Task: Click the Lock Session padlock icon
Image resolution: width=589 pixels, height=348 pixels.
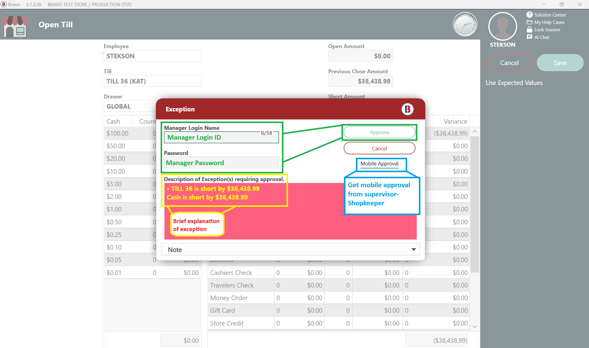Action: pos(529,29)
